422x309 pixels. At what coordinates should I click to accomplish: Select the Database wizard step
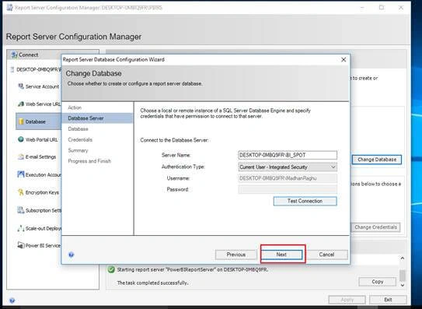coord(78,129)
